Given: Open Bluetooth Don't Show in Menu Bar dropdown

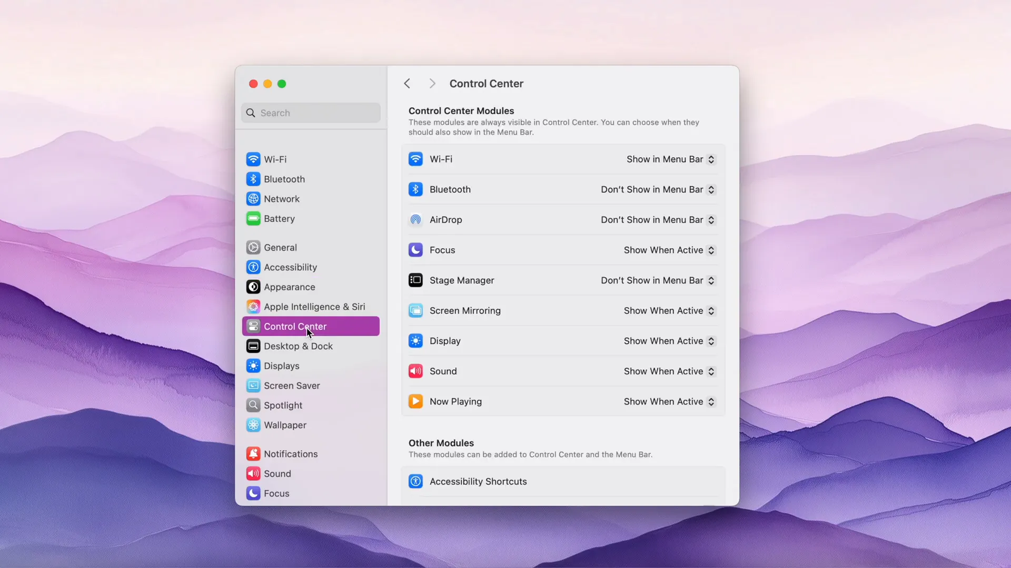Looking at the screenshot, I should [658, 190].
